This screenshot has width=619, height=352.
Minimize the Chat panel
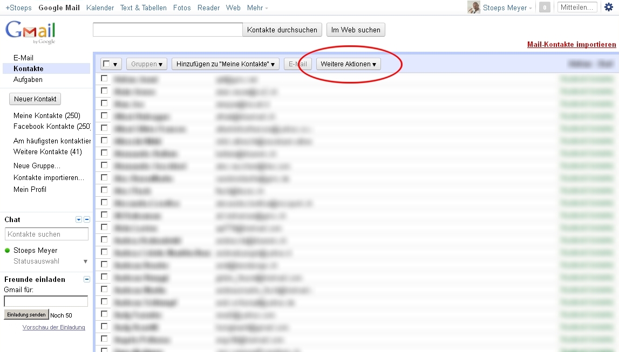(87, 219)
